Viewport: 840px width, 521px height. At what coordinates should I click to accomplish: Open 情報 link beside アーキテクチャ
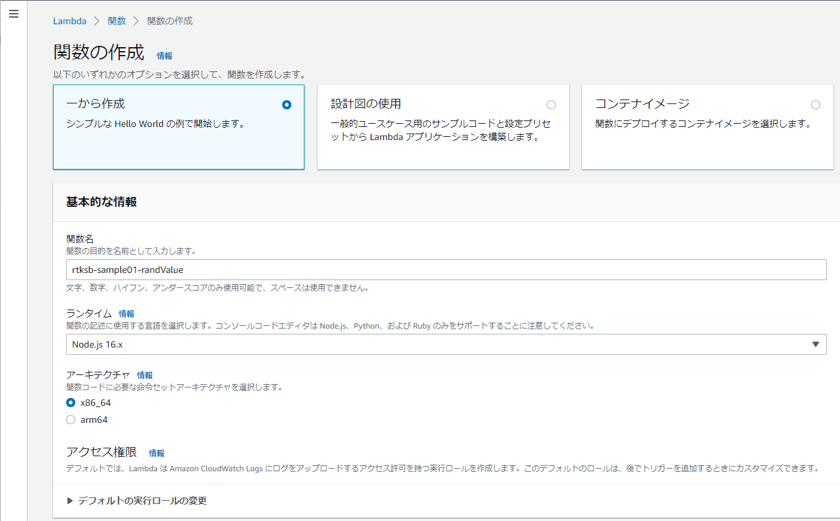(x=145, y=376)
